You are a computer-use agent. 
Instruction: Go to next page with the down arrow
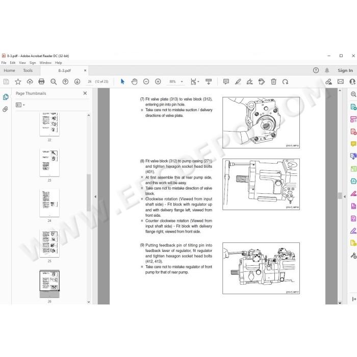(x=77, y=82)
